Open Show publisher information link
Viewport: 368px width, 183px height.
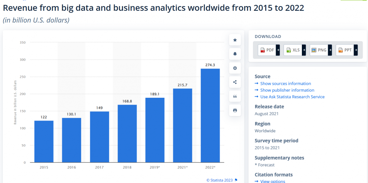coord(287,90)
